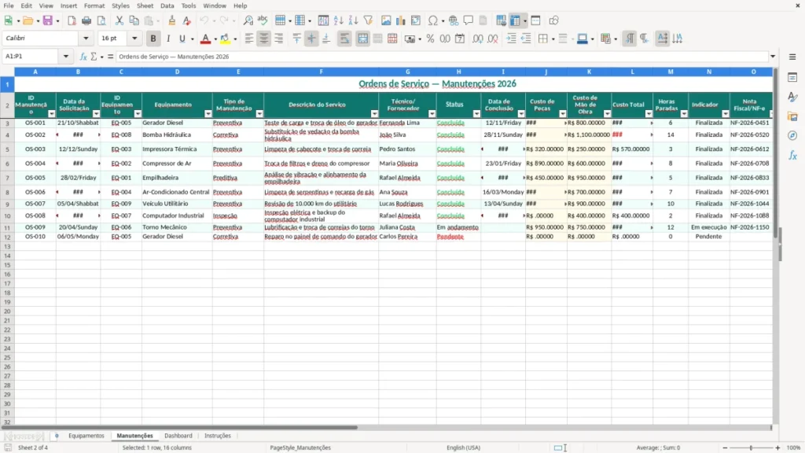805x453 pixels.
Task: Open the Tools menu
Action: [189, 6]
